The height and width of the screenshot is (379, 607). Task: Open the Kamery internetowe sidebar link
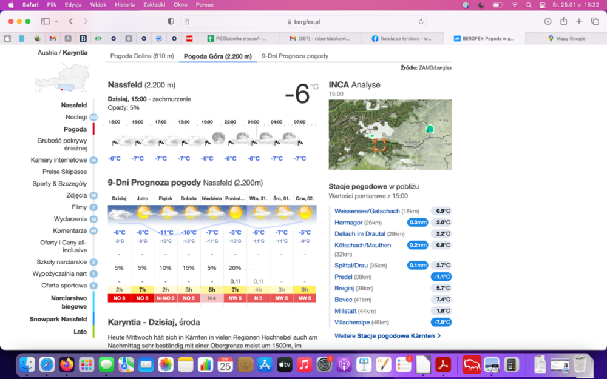click(x=59, y=160)
